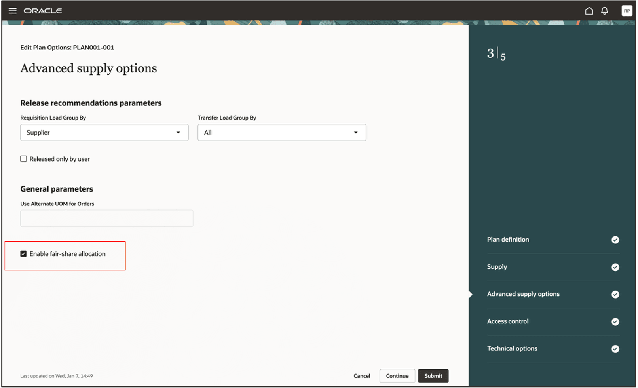Uncheck Enable fair-share allocation checkbox
This screenshot has width=638, height=388.
(23, 254)
